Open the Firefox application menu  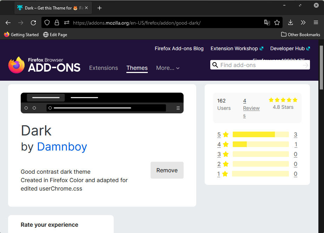click(x=316, y=22)
